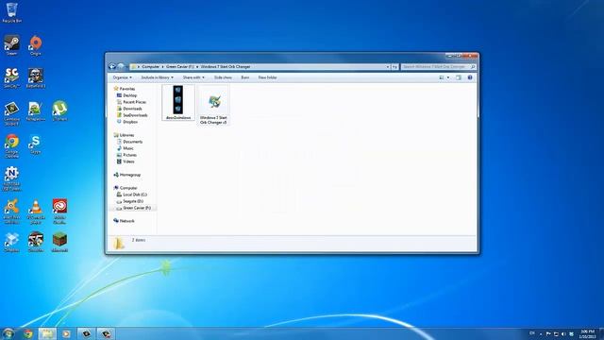Open the desktop shortcut left of Minecraft
The image size is (604, 340).
36,242
